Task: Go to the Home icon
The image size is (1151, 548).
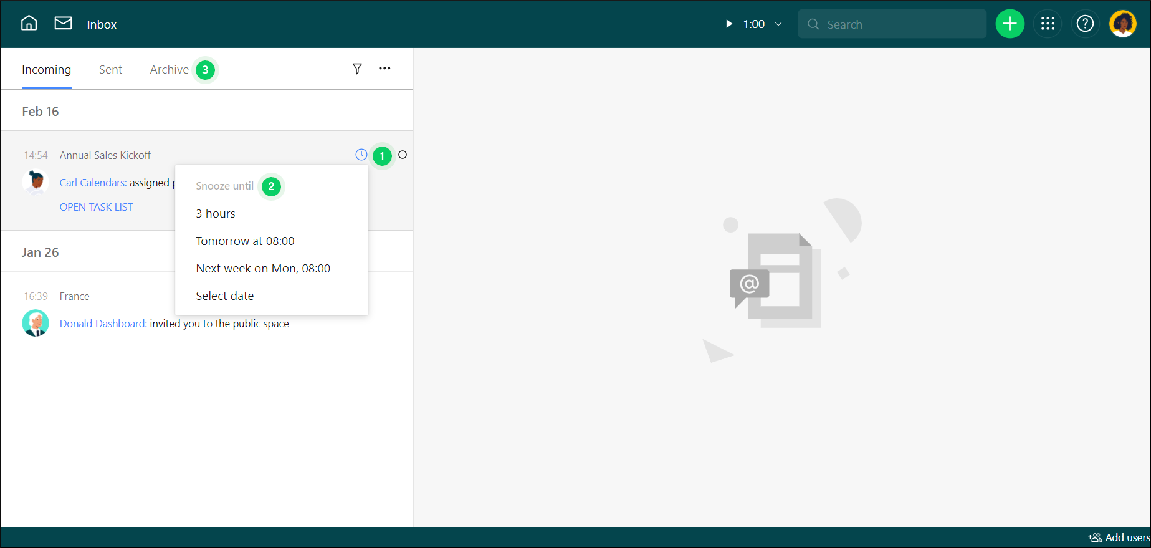Action: [x=29, y=24]
